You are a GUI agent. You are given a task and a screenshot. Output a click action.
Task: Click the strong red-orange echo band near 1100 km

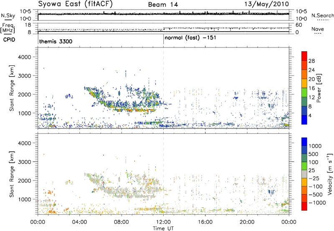[134, 110]
